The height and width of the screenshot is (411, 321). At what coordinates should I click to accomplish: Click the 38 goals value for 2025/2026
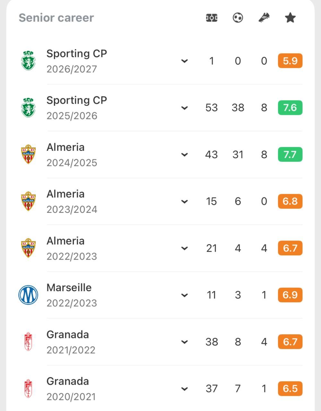click(x=238, y=108)
